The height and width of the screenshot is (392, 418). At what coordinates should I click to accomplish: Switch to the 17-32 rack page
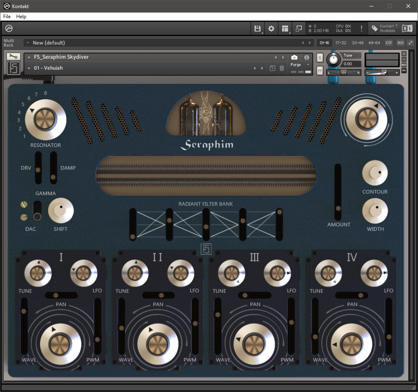pyautogui.click(x=341, y=42)
